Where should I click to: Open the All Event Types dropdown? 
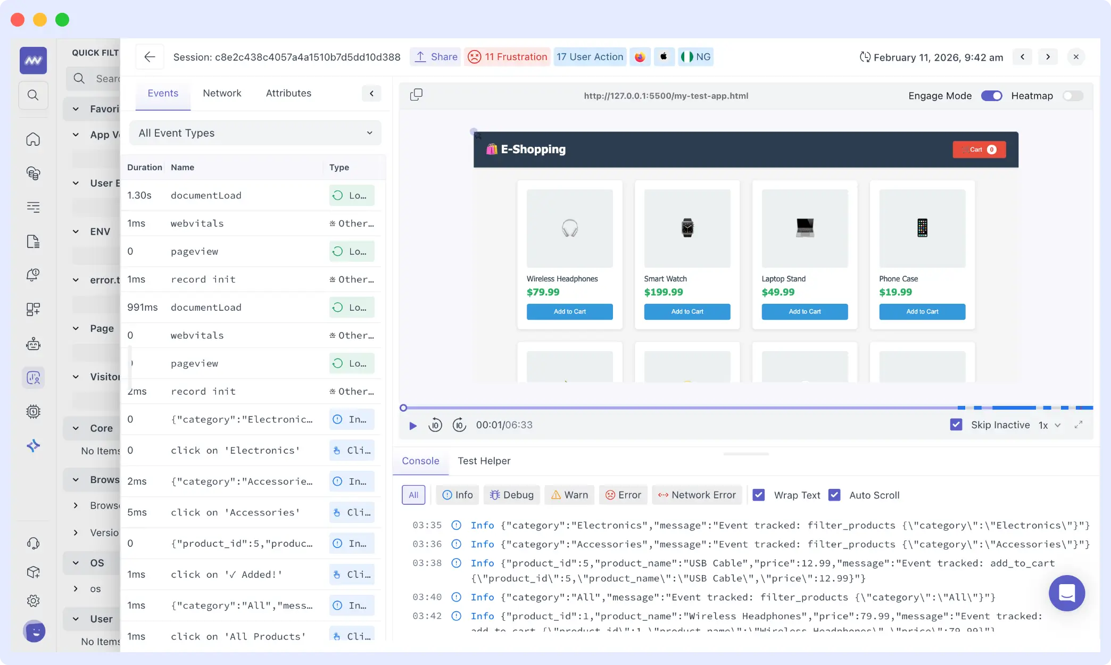[255, 133]
